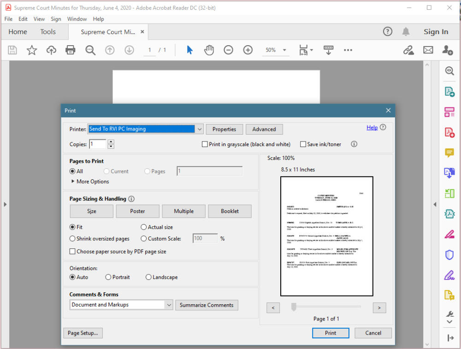The width and height of the screenshot is (461, 349).
Task: Click the Booklet button
Action: pyautogui.click(x=230, y=211)
